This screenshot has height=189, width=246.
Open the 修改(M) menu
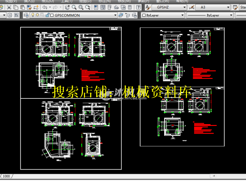[124, 1]
